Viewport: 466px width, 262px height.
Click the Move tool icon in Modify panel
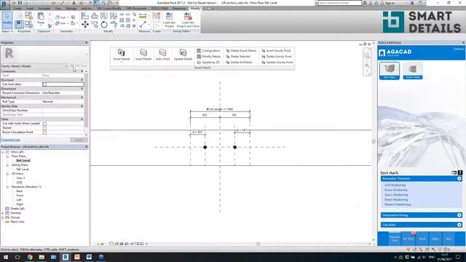pyautogui.click(x=85, y=25)
